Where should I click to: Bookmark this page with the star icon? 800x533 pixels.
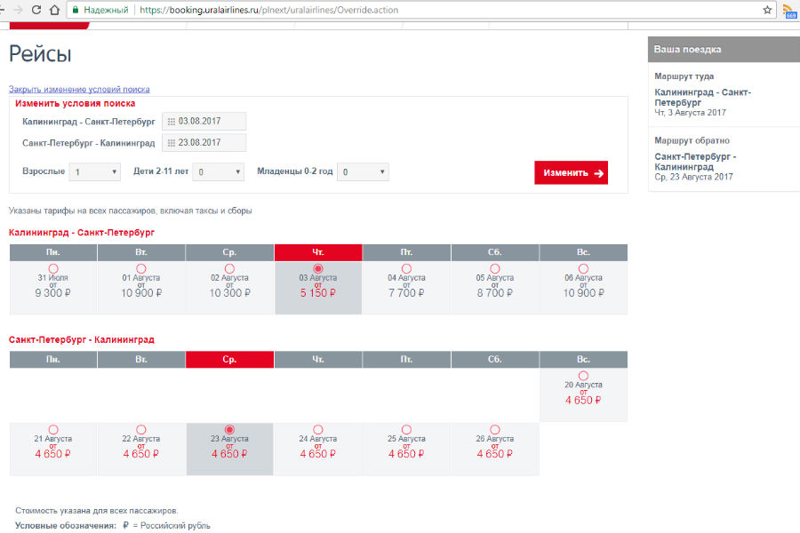click(x=767, y=10)
